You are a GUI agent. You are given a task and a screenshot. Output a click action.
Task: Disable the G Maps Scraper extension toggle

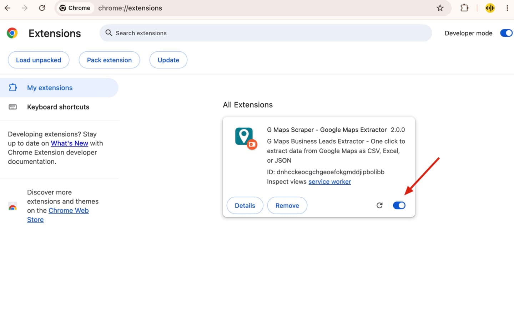(399, 205)
